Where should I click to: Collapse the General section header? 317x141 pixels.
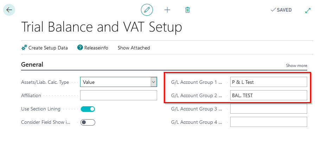coord(32,65)
